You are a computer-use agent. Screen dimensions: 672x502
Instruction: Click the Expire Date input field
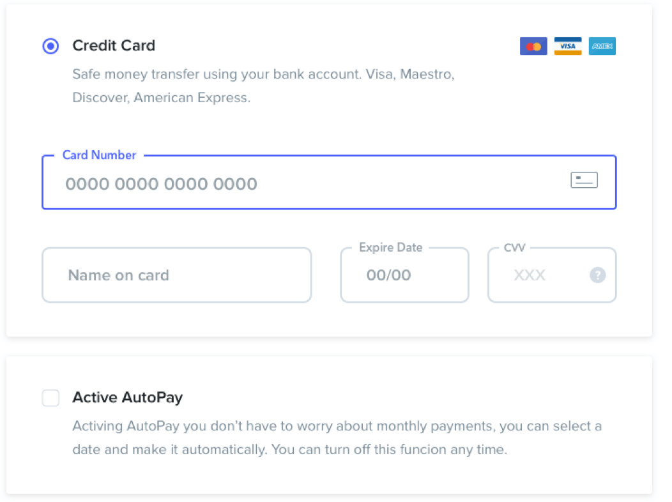click(404, 275)
